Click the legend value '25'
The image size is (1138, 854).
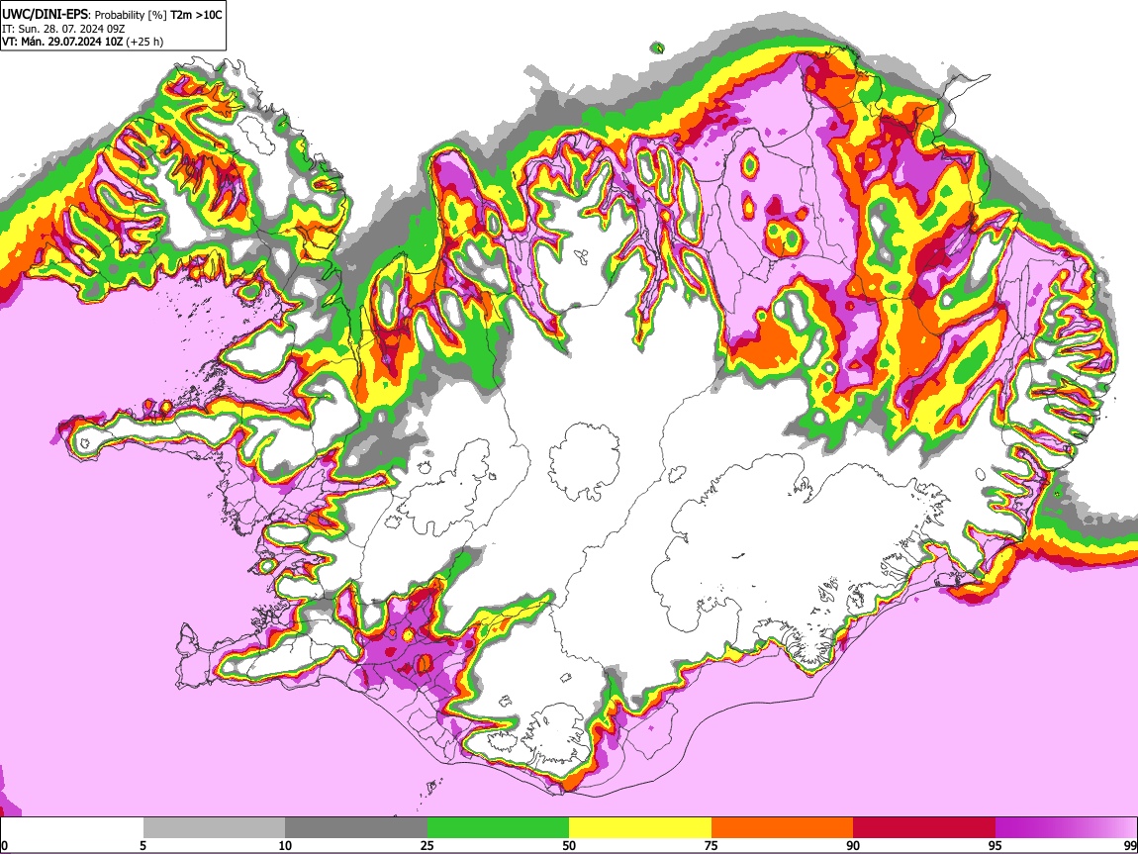tap(427, 846)
